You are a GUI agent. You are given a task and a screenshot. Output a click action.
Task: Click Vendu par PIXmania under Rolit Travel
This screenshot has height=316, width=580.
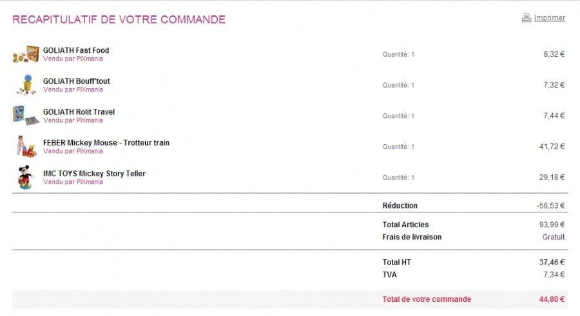73,120
